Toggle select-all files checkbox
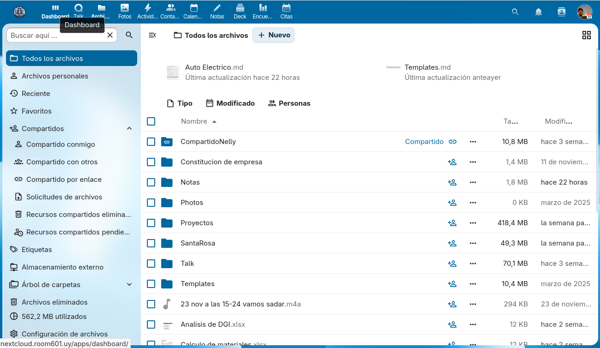Image resolution: width=600 pixels, height=348 pixels. (151, 121)
